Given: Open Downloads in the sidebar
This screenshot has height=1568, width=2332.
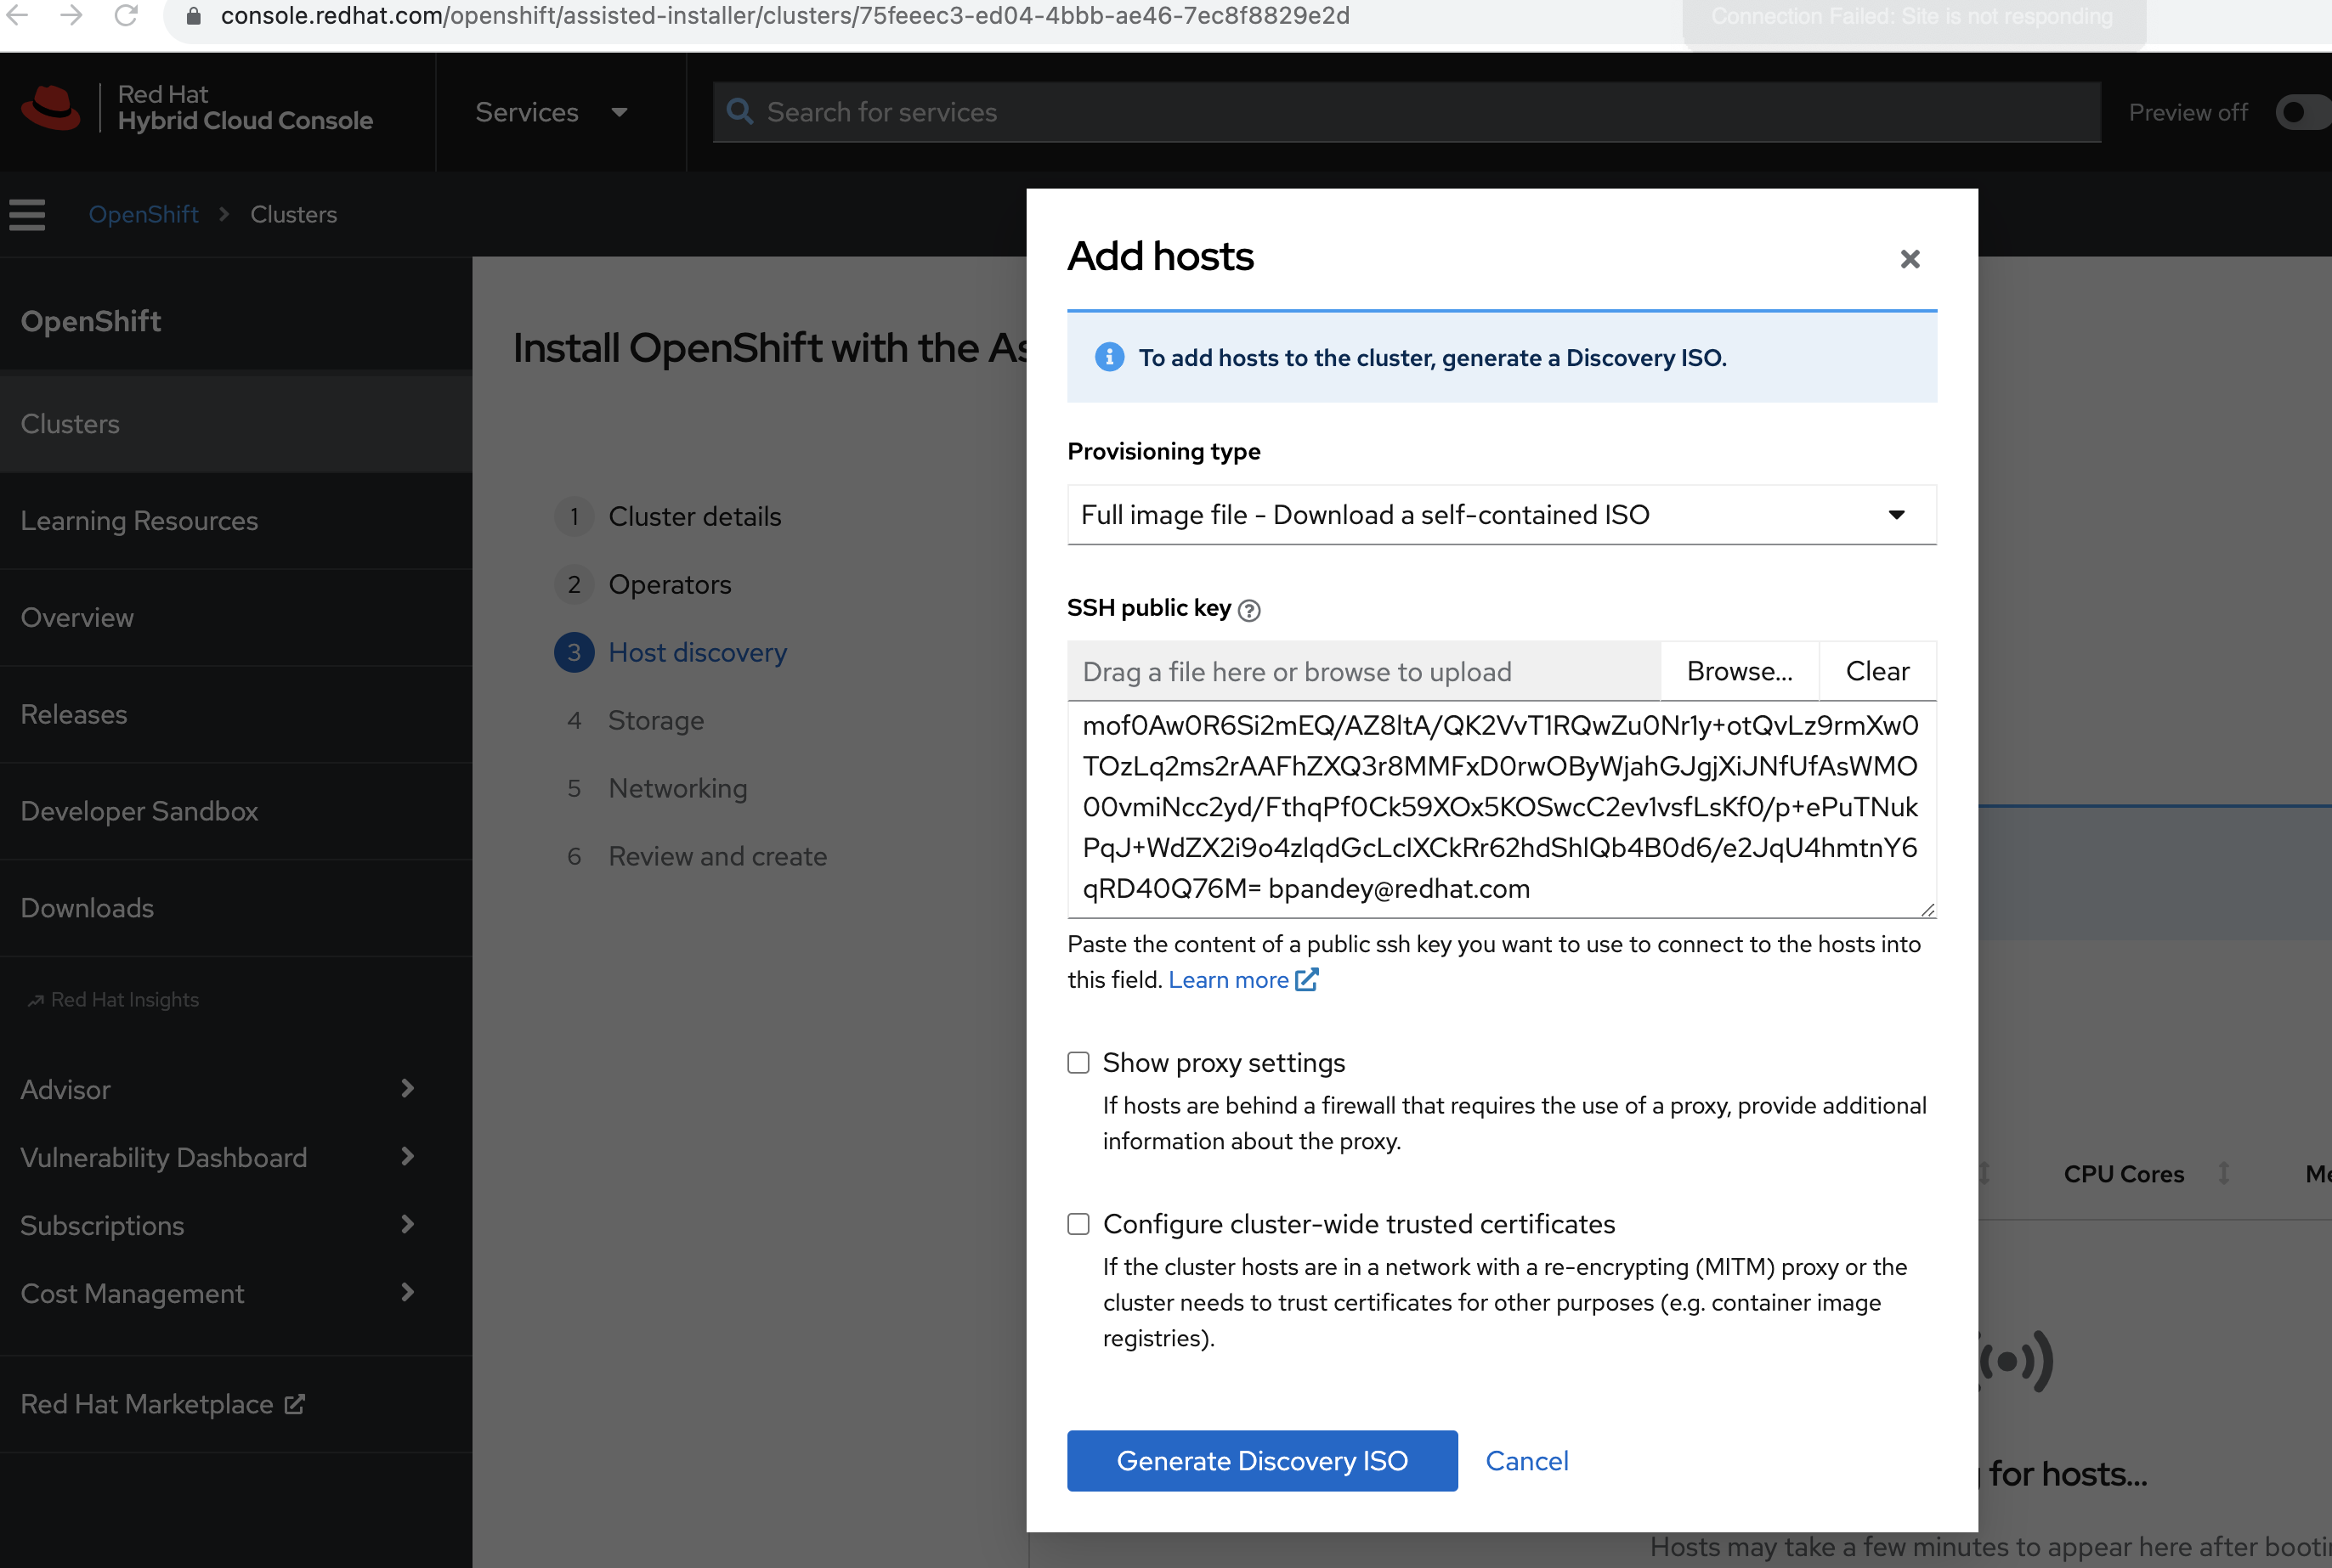Looking at the screenshot, I should point(87,908).
